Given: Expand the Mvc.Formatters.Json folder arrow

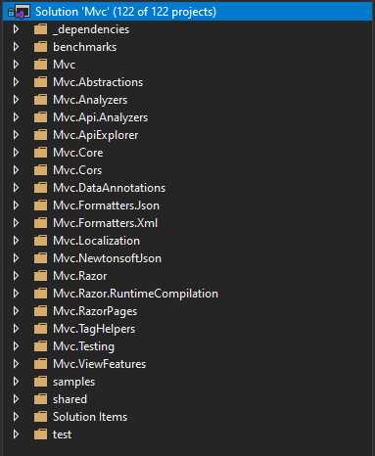Looking at the screenshot, I should [16, 205].
